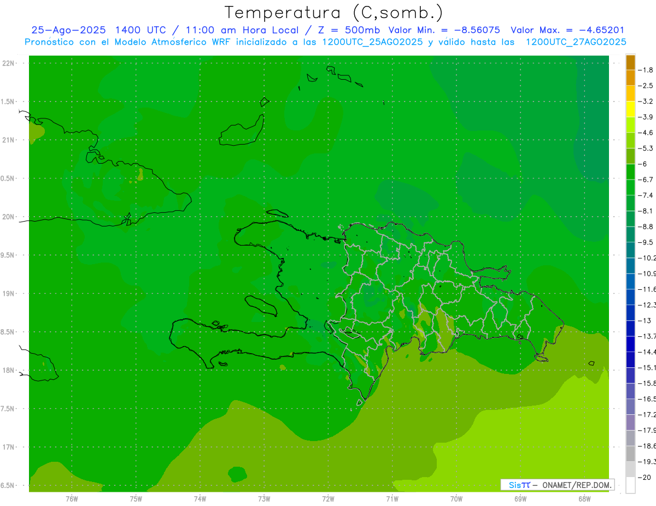656x506 pixels.
Task: Click the 75W longitude axis label
Action: [136, 499]
